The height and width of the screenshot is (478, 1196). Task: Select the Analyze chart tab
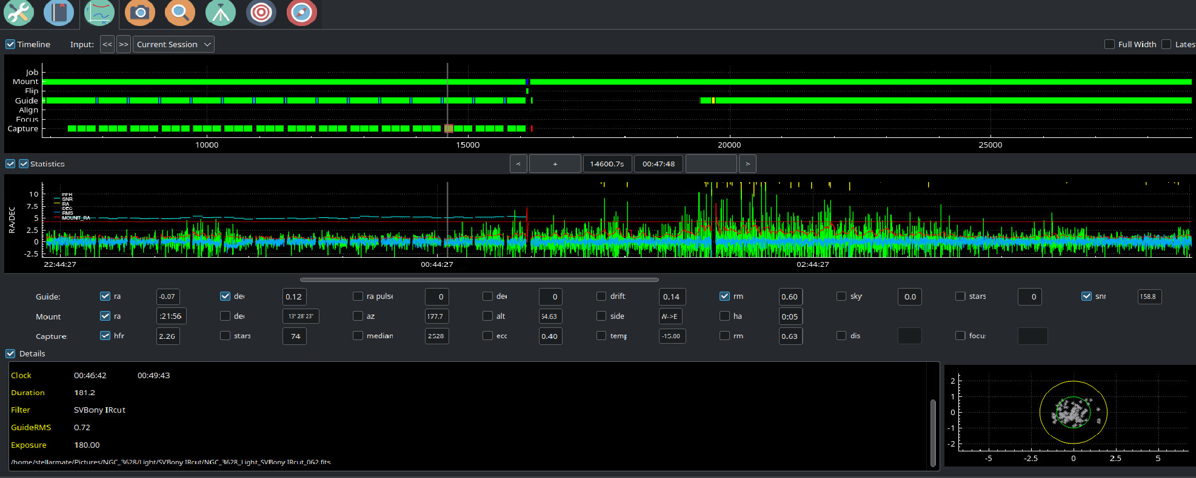coord(99,13)
